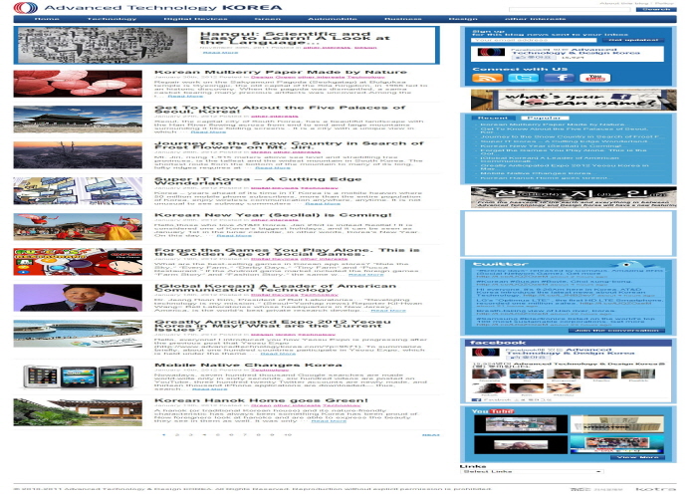Go to pagination page 2
The height and width of the screenshot is (498, 697).
(x=177, y=435)
